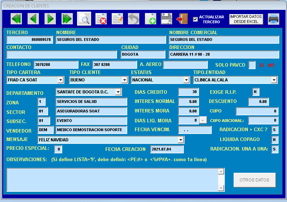Click the Direccion field
The width and height of the screenshot is (287, 202).
224,54
